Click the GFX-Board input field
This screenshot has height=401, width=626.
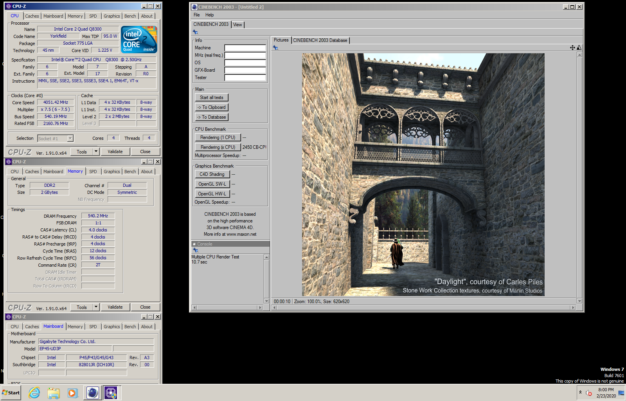pos(245,70)
